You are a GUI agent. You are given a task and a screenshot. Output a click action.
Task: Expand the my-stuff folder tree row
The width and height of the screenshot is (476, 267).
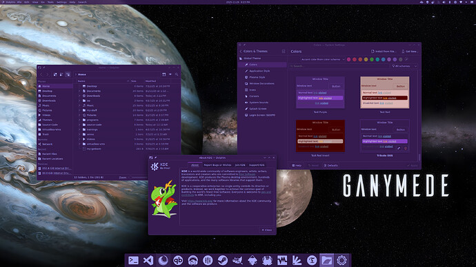[79, 110]
